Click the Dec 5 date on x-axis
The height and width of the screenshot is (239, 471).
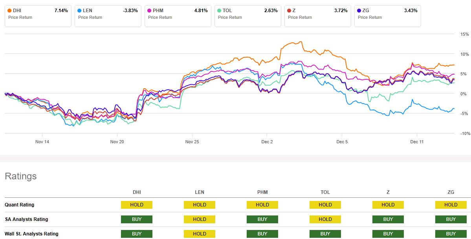(342, 142)
